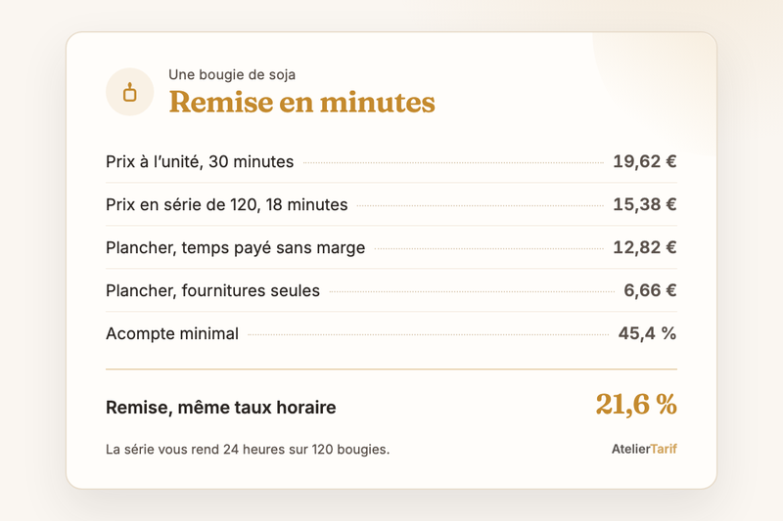Image resolution: width=783 pixels, height=521 pixels.
Task: Click the 21,6 % result figure
Action: pyautogui.click(x=636, y=404)
